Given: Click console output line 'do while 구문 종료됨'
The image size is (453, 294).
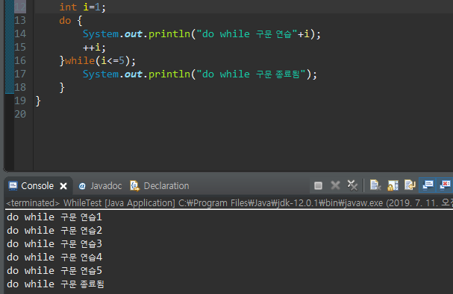Looking at the screenshot, I should point(55,284).
